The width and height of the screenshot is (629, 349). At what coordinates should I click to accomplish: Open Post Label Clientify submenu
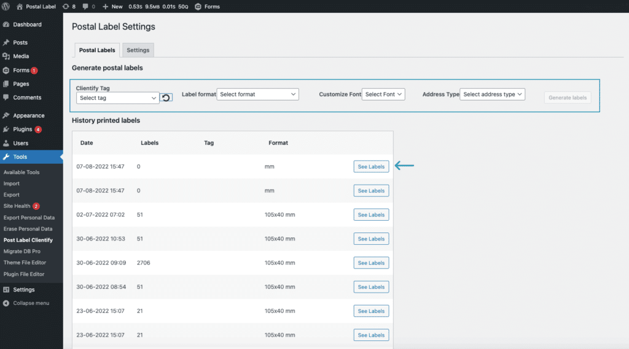tap(28, 240)
